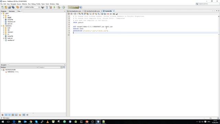
Task: Open the Members dropdown in Navigator
Action: (19, 68)
